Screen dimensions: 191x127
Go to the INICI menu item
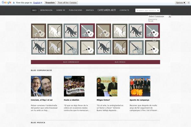coord(34,10)
